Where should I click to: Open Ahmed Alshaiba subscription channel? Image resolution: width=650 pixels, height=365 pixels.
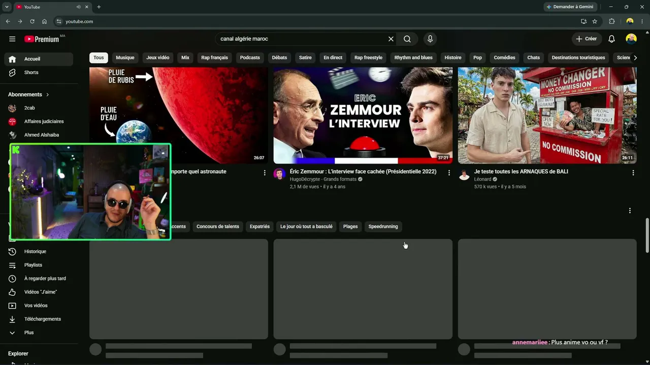pos(39,135)
